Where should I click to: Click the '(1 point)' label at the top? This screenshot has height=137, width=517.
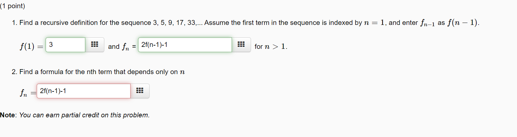pos(12,6)
